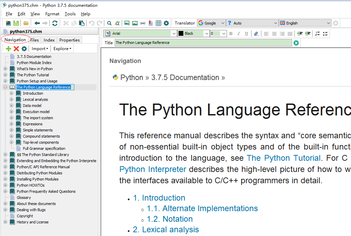
Task: Open the Import dropdown button
Action: coord(40,49)
